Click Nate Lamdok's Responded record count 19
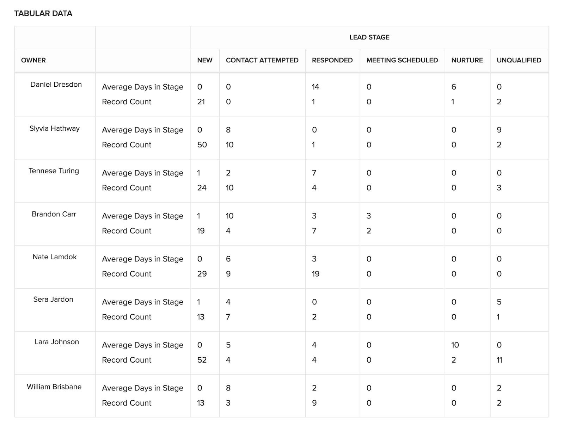The width and height of the screenshot is (564, 432). (x=315, y=274)
